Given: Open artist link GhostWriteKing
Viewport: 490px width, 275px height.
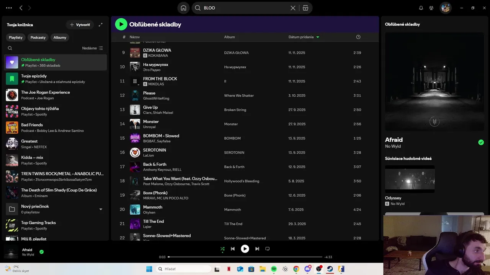Looking at the screenshot, I should [x=156, y=99].
